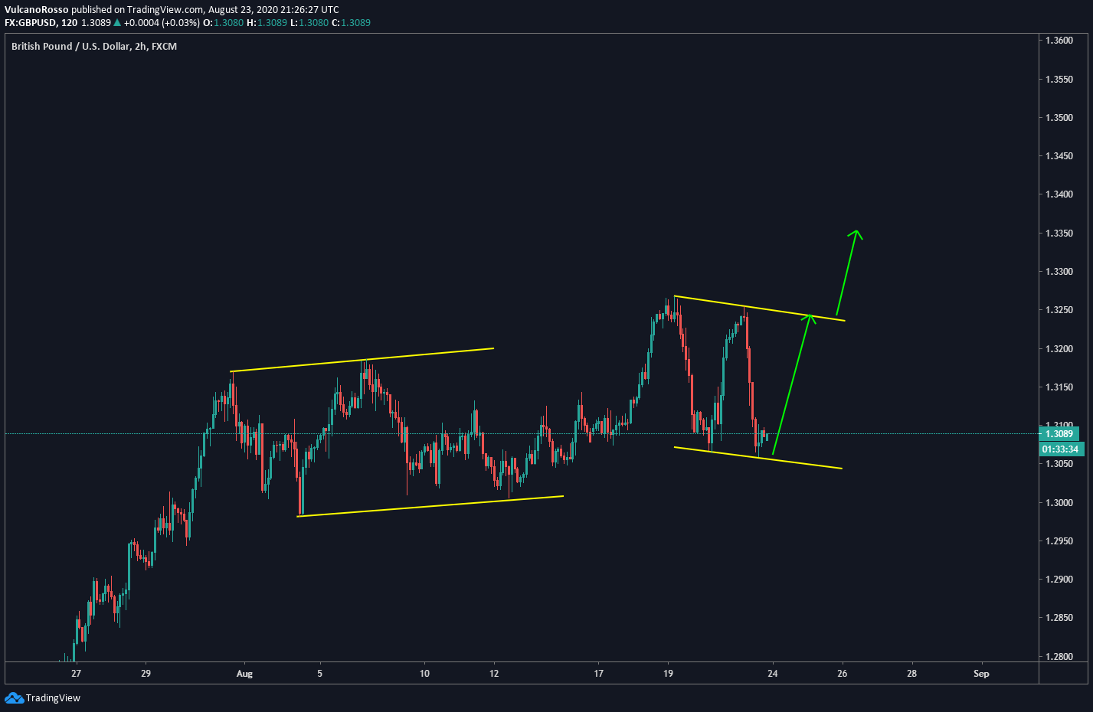The width and height of the screenshot is (1093, 712).
Task: Click the 1.3400 price axis label
Action: 1059,194
